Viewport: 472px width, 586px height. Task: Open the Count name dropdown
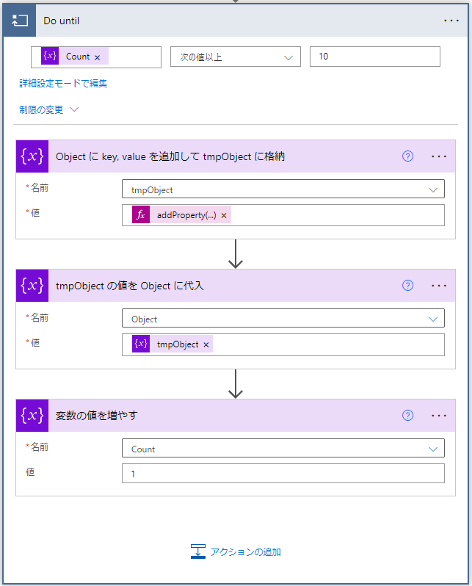[283, 449]
